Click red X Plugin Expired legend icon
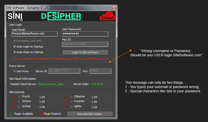 pos(41,114)
